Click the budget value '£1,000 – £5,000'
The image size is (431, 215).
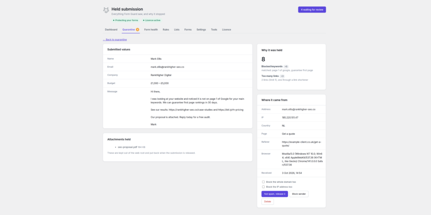160,83
